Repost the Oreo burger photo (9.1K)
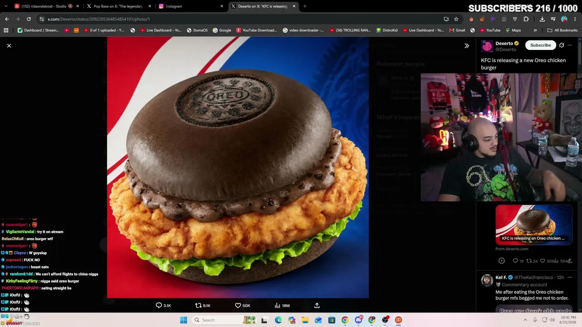This screenshot has width=582, height=327. point(202,306)
